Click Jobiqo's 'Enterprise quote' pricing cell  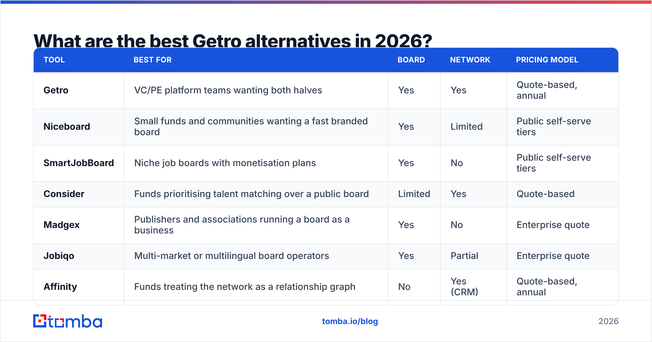[553, 256]
